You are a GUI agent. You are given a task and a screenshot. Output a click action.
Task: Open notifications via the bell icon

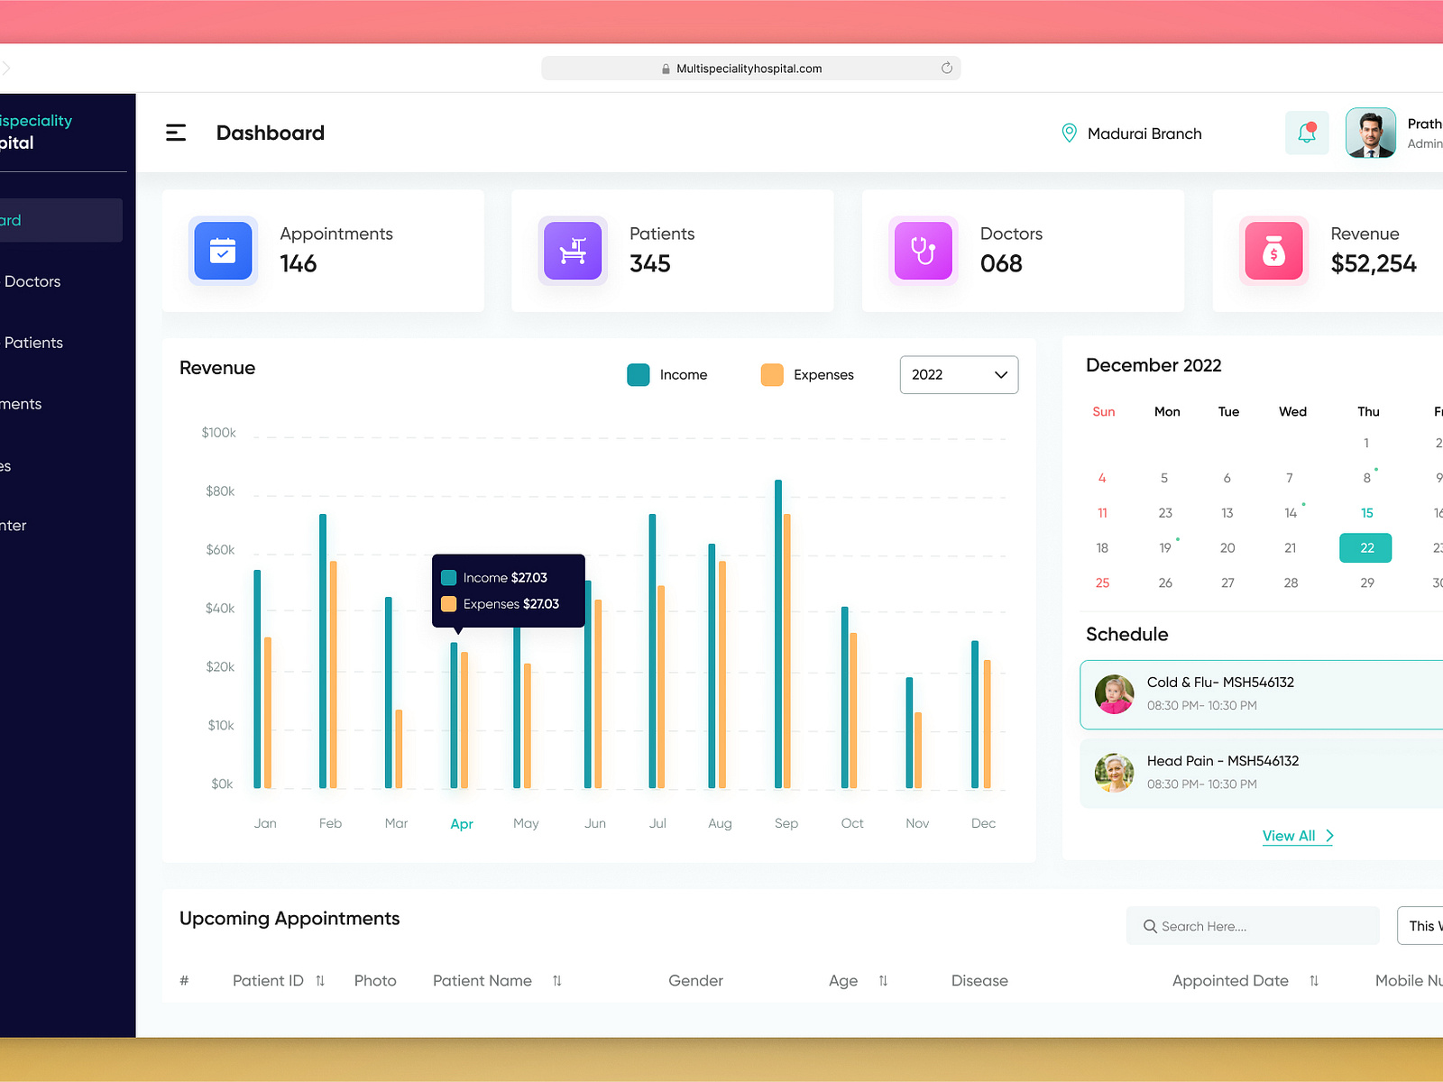tap(1306, 133)
